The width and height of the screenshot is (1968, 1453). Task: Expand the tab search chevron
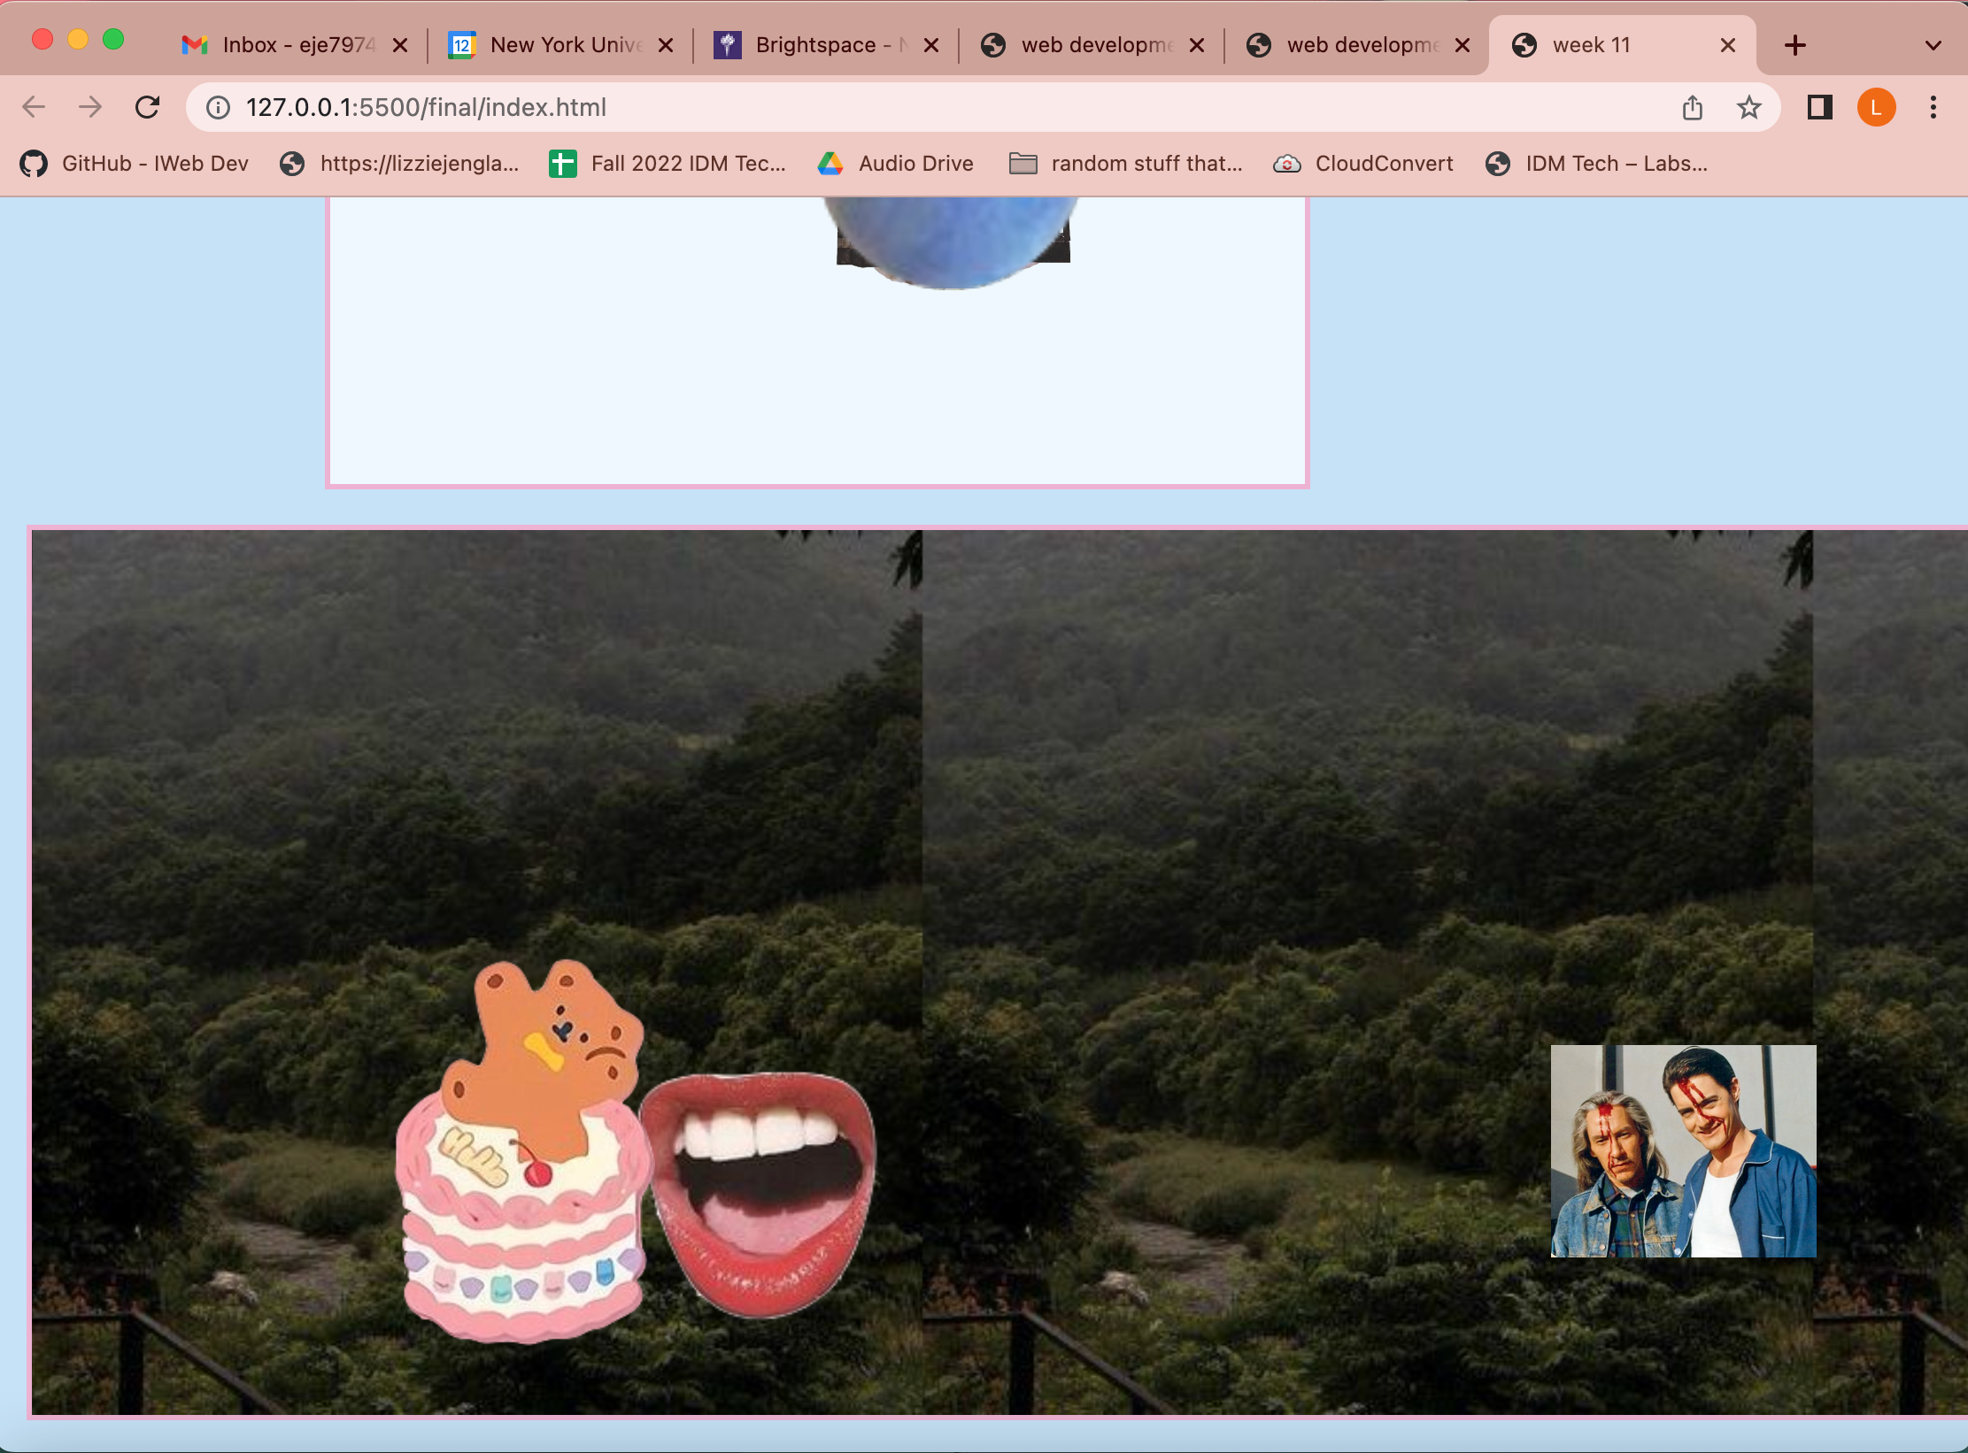(1933, 45)
